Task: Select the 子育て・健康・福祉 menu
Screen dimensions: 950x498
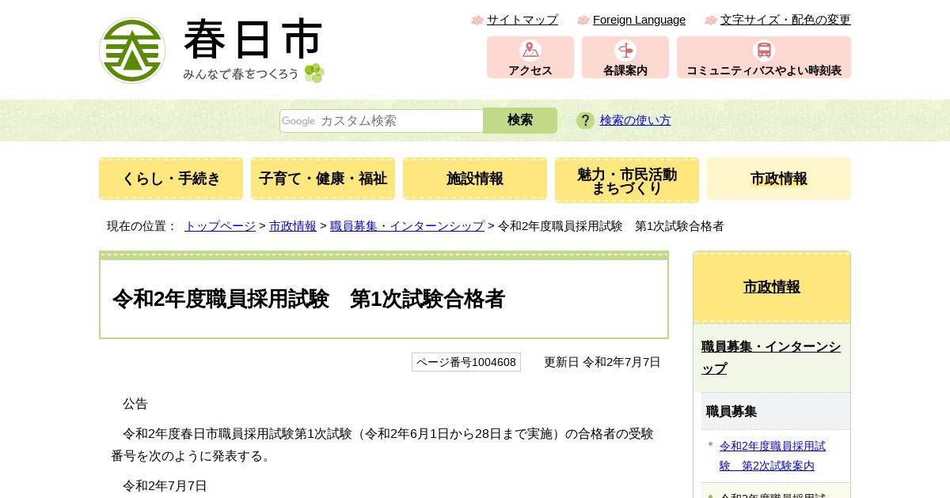Action: click(323, 179)
